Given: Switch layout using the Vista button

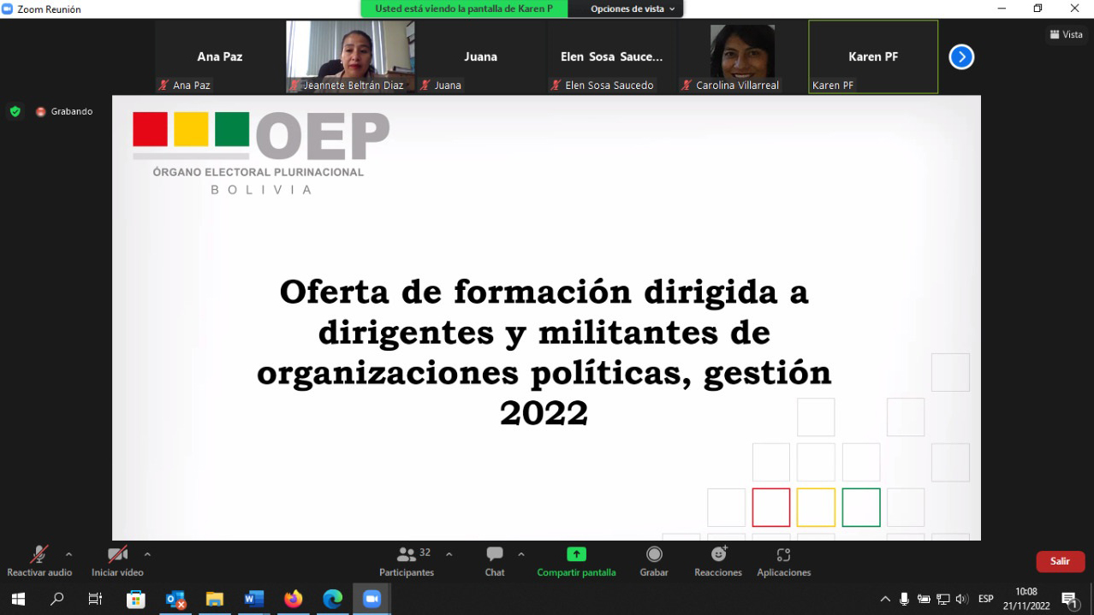Looking at the screenshot, I should point(1067,35).
